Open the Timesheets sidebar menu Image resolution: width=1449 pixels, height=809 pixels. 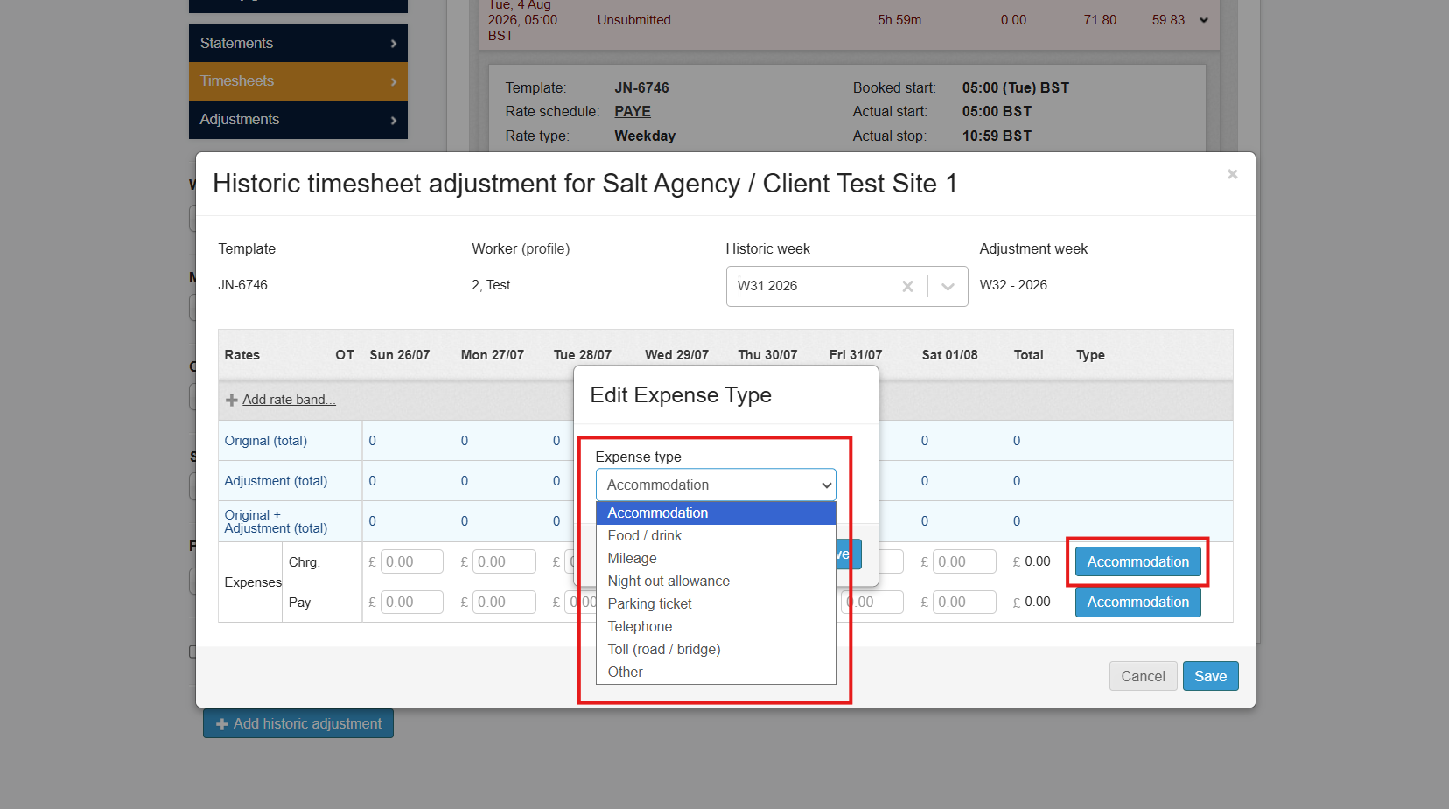298,81
